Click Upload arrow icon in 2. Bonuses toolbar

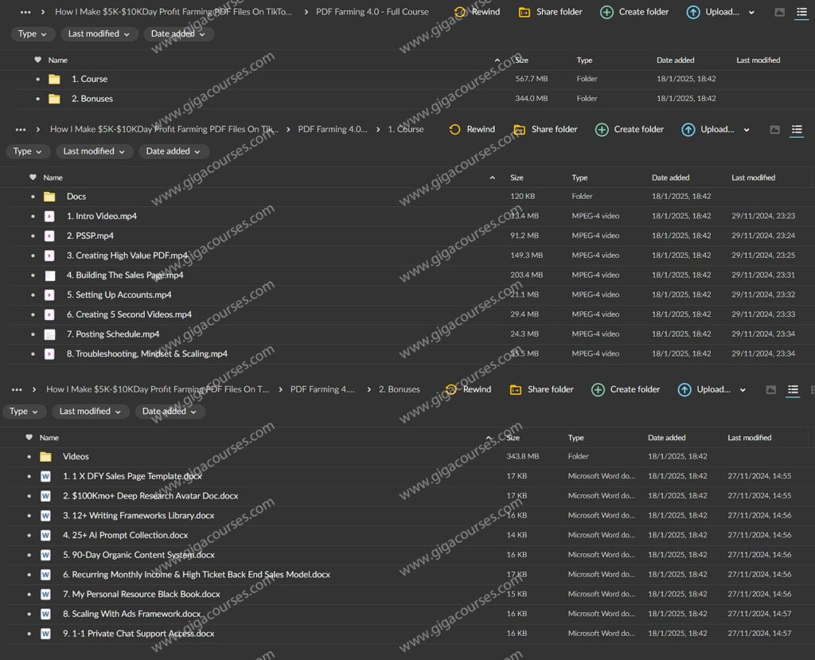pos(684,390)
